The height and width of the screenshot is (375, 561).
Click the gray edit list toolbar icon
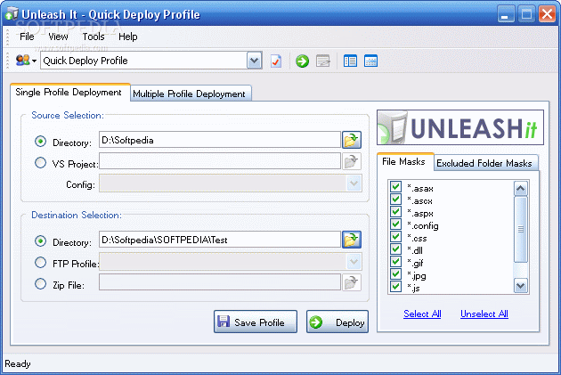tap(323, 61)
